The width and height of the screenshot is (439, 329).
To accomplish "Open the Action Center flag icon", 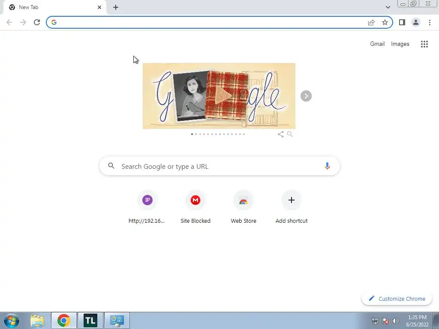I will [385, 321].
